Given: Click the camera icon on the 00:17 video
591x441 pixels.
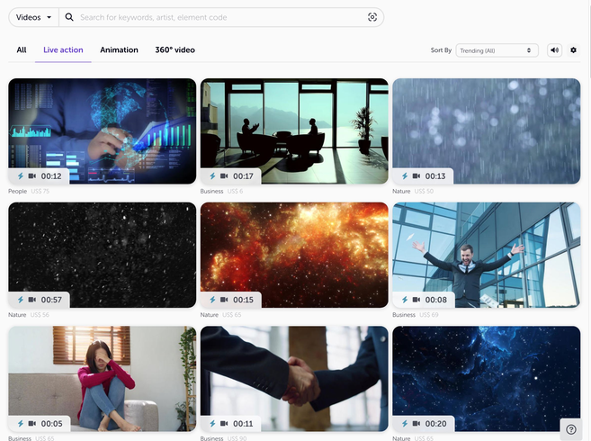Looking at the screenshot, I should coord(224,175).
